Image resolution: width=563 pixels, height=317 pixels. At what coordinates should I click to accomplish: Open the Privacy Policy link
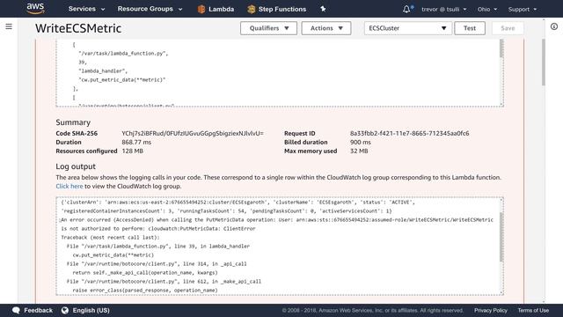pos(491,310)
